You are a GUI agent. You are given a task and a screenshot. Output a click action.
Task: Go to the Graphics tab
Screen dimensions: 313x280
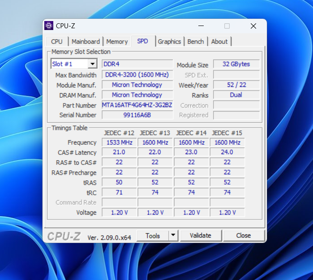click(x=169, y=42)
